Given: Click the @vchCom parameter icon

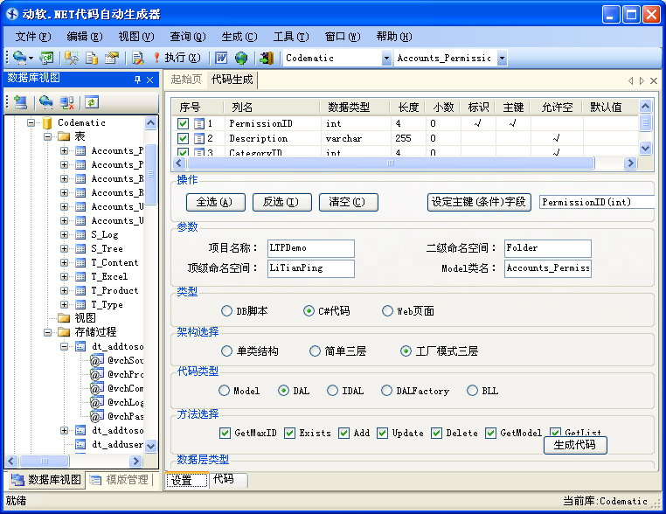Looking at the screenshot, I should [96, 388].
